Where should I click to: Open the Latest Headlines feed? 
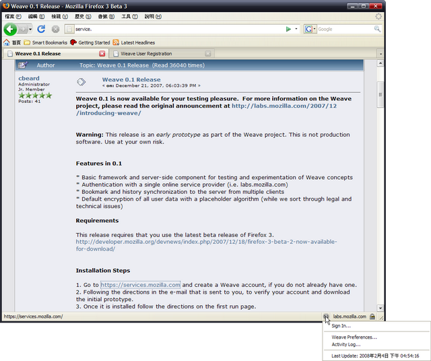pyautogui.click(x=133, y=42)
